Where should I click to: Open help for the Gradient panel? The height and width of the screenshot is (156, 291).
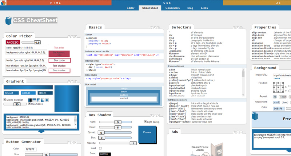tap(69, 82)
